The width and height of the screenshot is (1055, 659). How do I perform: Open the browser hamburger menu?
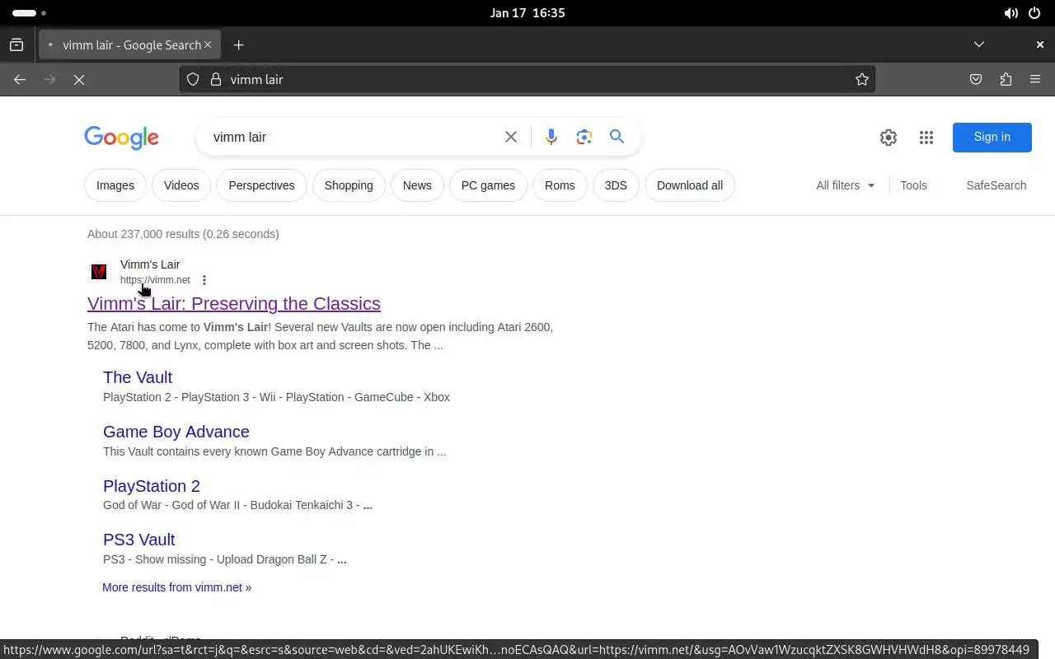[1035, 79]
